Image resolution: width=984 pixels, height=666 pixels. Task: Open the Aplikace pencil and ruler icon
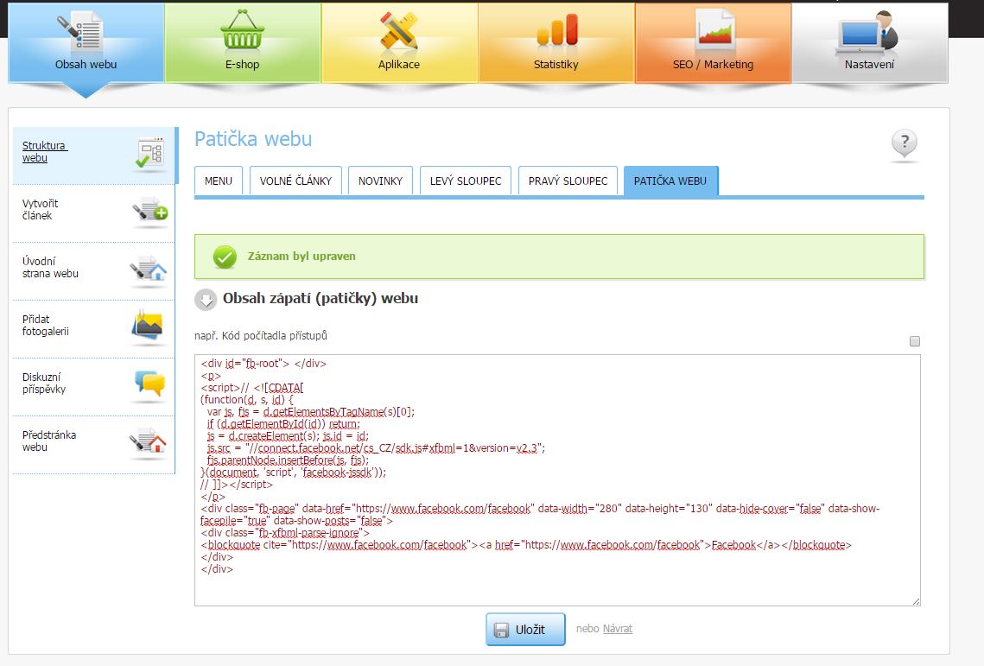(x=399, y=30)
